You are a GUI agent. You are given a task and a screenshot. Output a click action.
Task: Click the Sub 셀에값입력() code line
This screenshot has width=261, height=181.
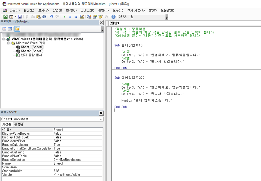pyautogui.click(x=129, y=45)
